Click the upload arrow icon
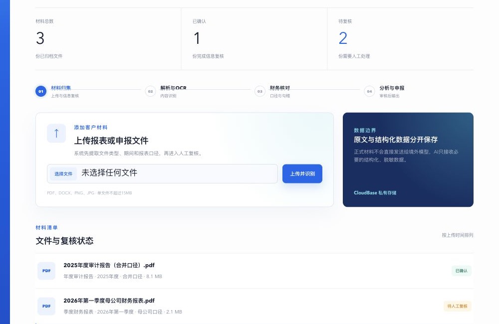 coord(56,133)
